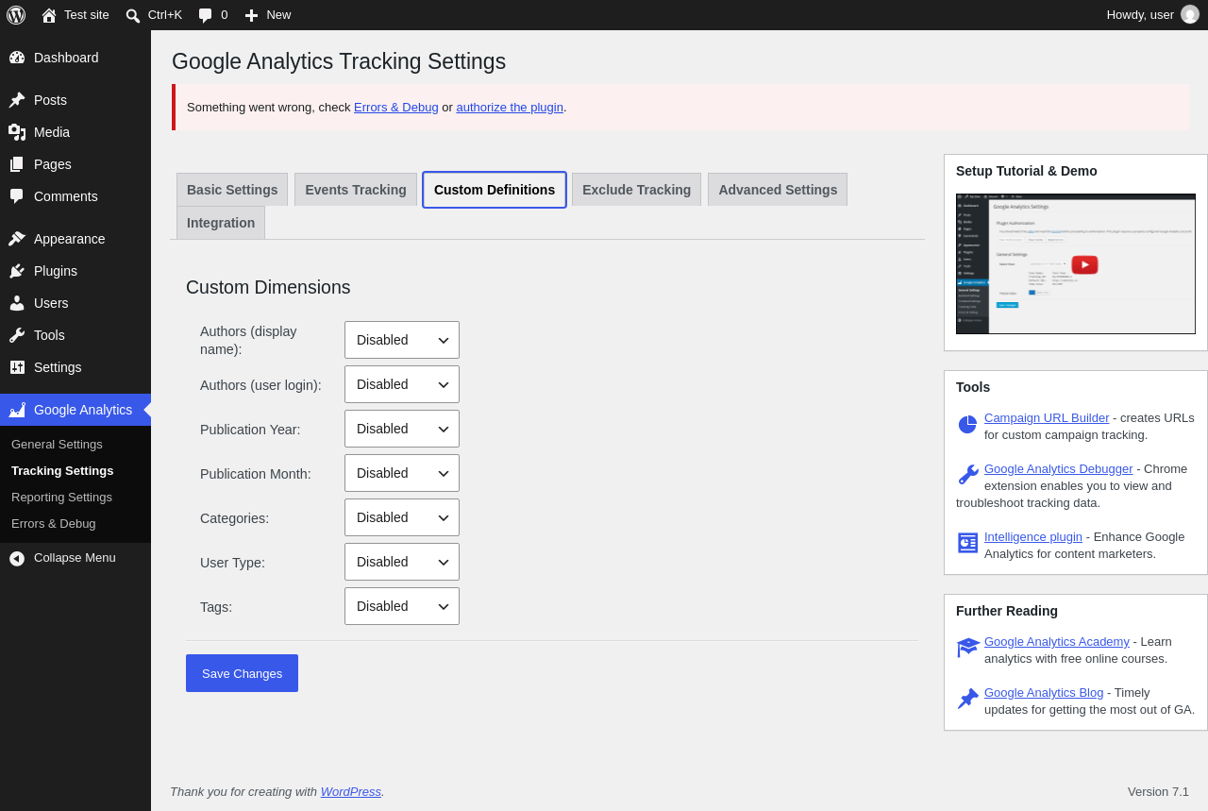1208x811 pixels.
Task: Open the Setup Tutorial video thumbnail
Action: point(1076,264)
